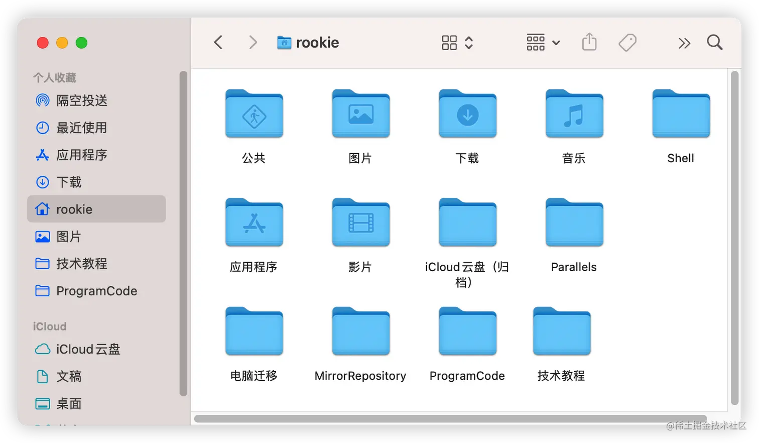Select the MirrorRepository folder icon

click(361, 331)
